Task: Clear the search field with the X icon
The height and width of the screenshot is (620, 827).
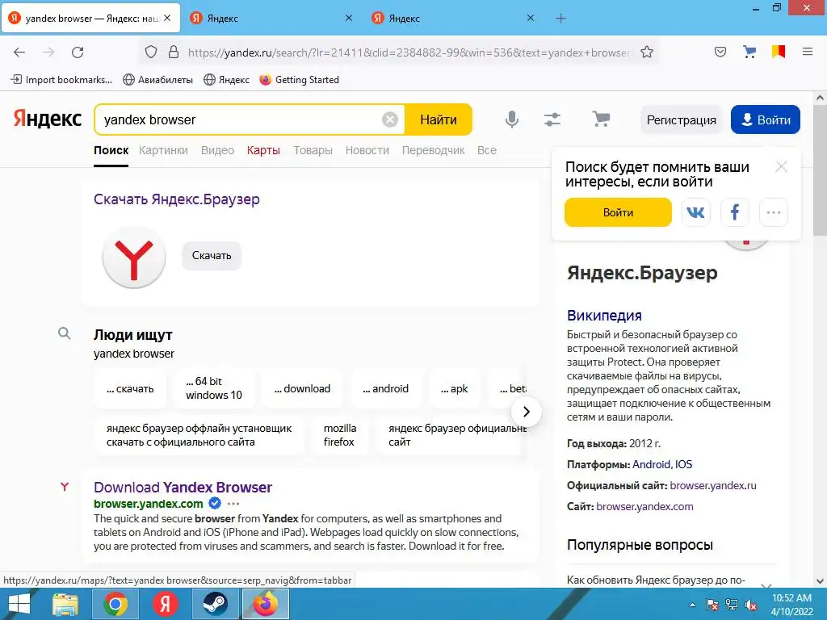Action: coord(390,119)
